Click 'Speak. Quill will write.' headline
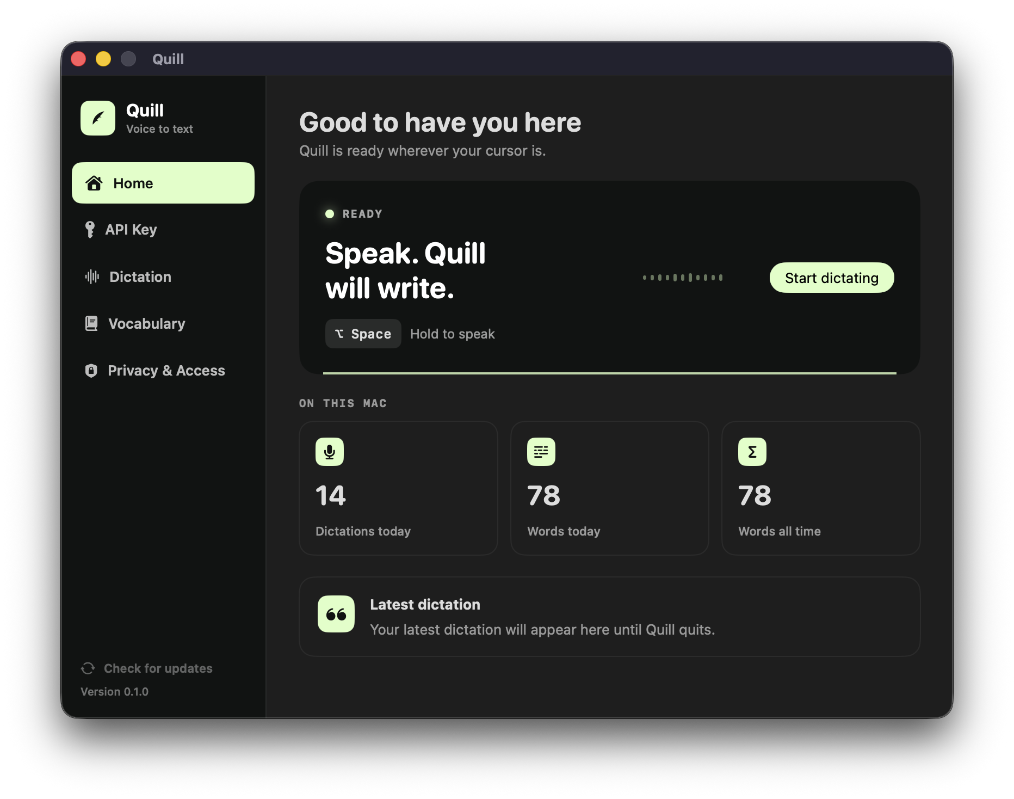The image size is (1014, 799). pos(405,271)
